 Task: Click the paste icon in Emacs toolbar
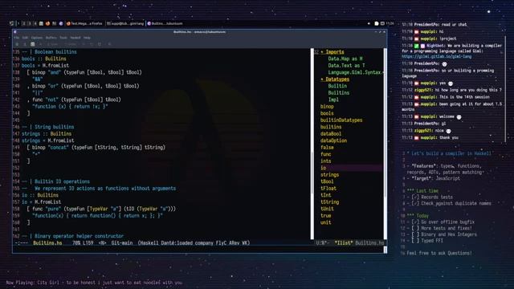coord(100,44)
